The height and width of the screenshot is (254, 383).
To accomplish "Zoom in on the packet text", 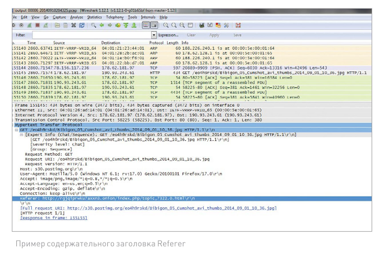I will pyautogui.click(x=166, y=25).
